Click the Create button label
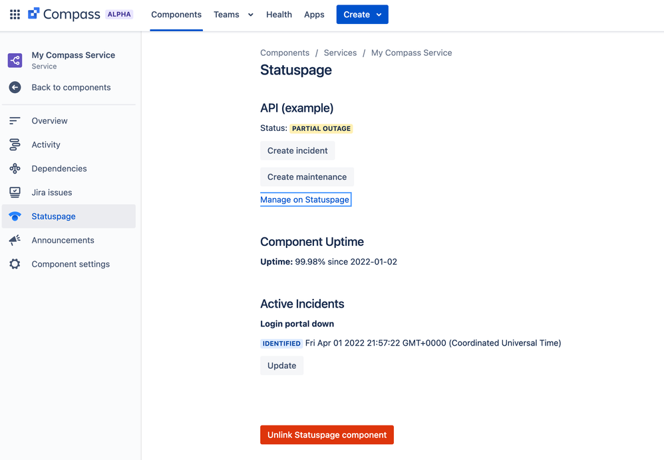 point(357,15)
